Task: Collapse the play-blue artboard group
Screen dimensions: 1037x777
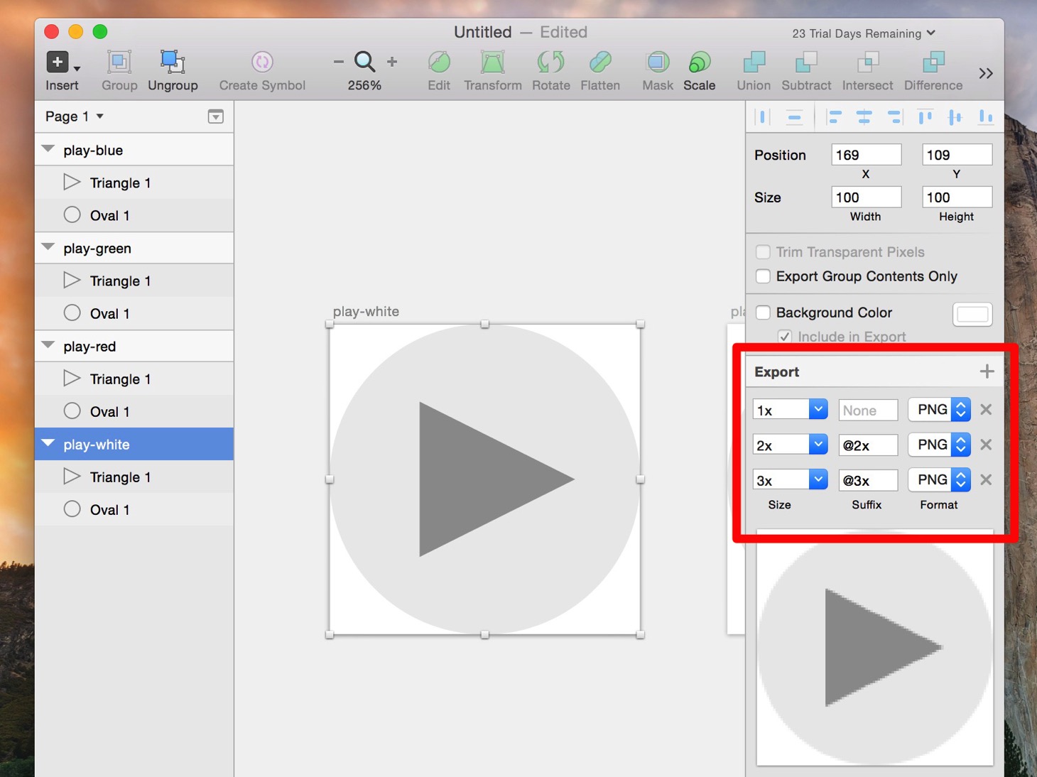Action: pos(48,149)
